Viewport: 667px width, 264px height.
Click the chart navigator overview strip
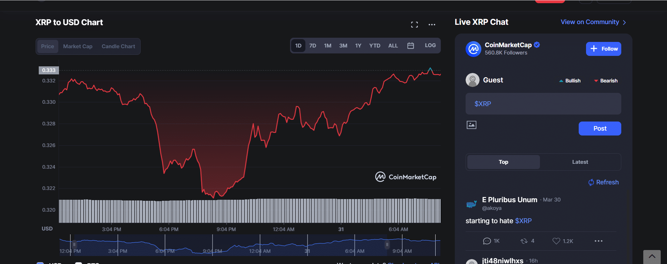tap(250, 245)
